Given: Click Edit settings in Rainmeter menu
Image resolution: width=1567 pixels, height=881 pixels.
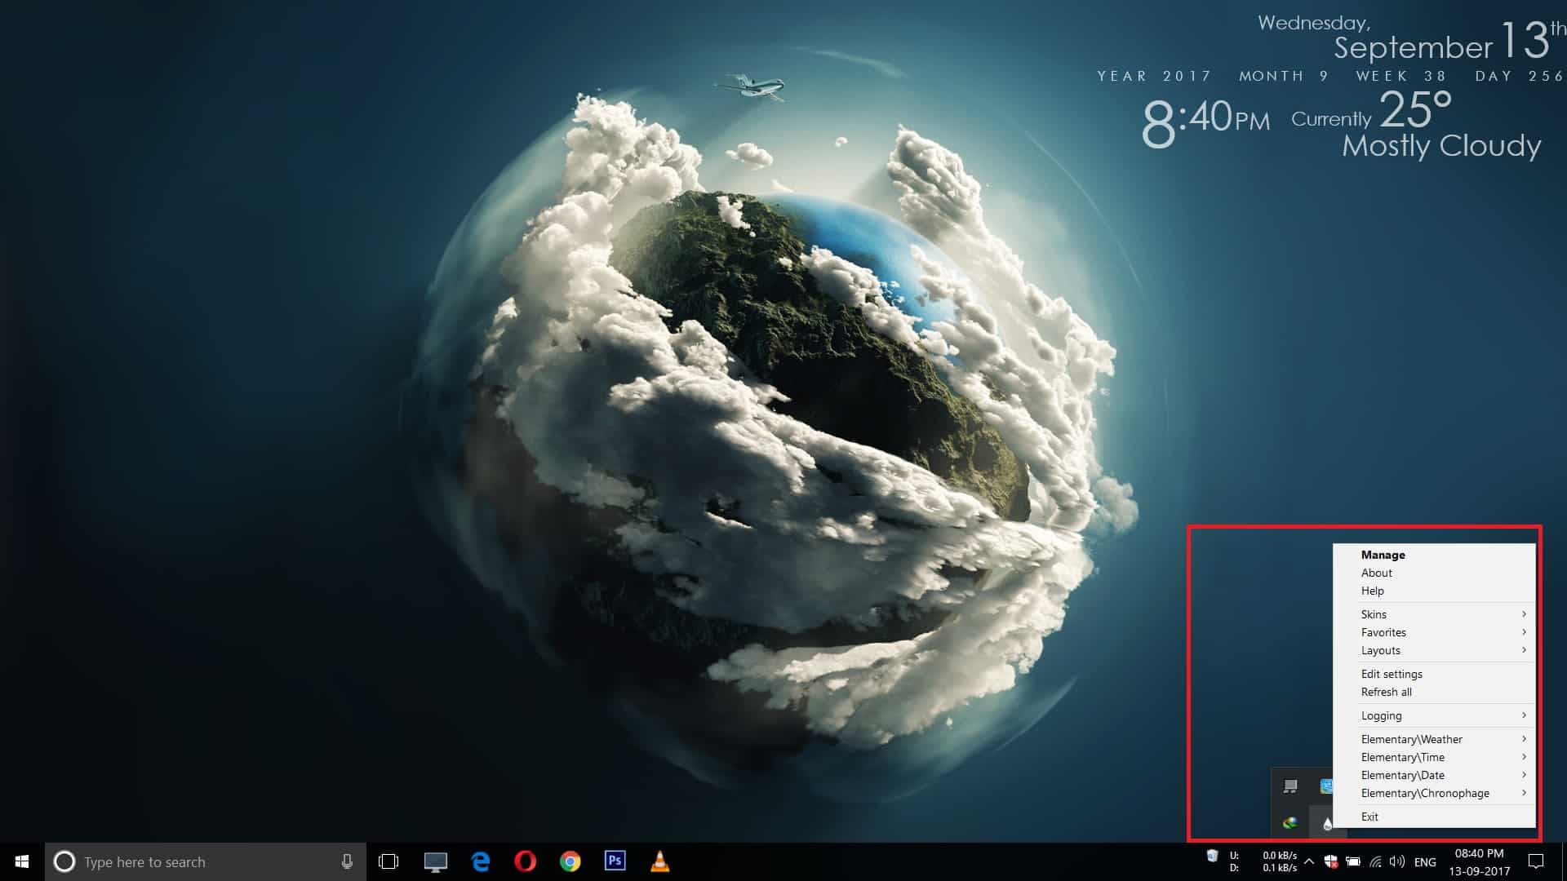Looking at the screenshot, I should tap(1391, 673).
